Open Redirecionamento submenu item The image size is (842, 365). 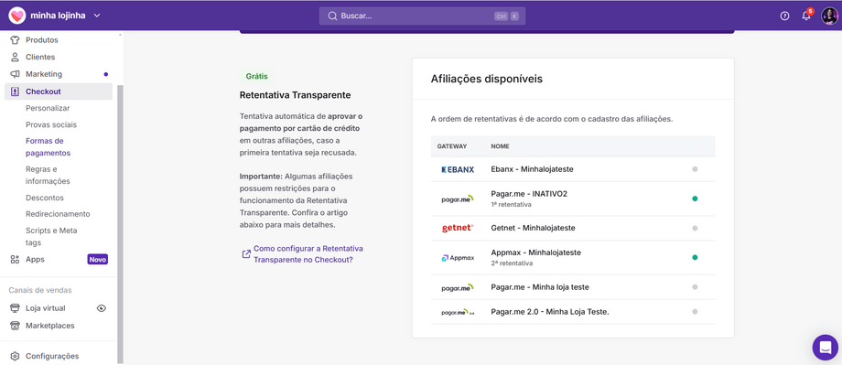(x=58, y=214)
